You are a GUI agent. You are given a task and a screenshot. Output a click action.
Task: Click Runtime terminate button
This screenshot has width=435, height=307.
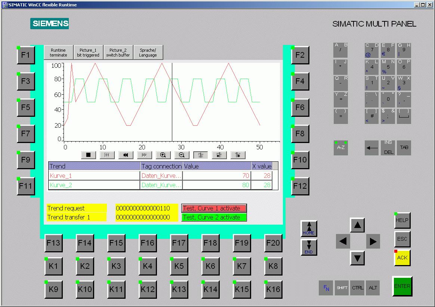coord(58,53)
